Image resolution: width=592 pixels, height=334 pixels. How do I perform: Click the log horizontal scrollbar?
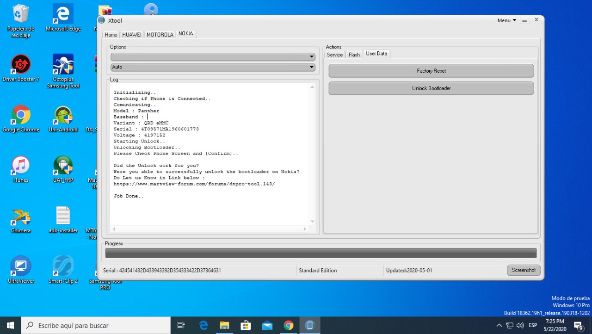coord(209,229)
